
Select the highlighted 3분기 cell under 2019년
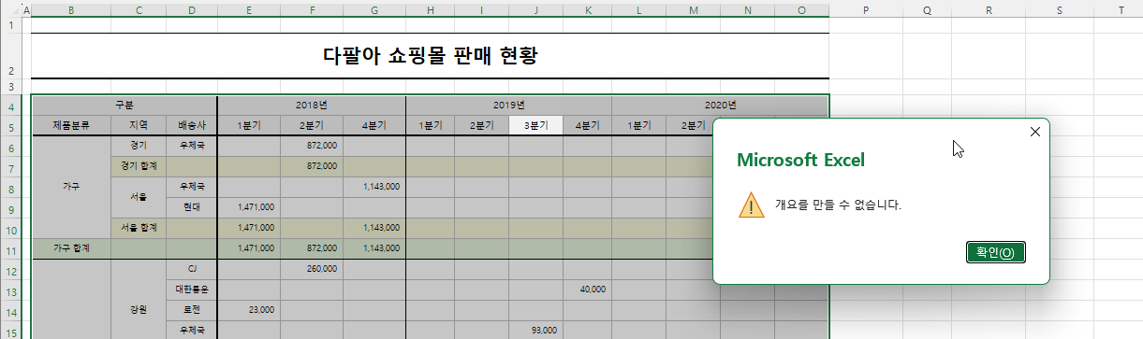[536, 125]
